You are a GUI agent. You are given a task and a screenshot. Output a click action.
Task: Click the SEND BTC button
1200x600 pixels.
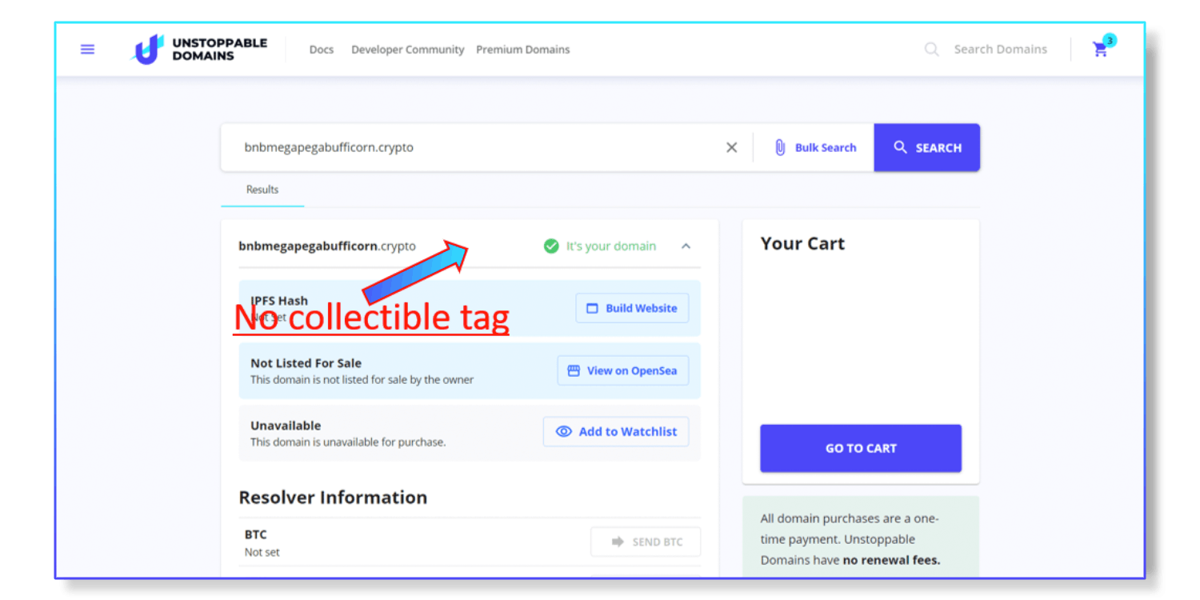coord(646,542)
